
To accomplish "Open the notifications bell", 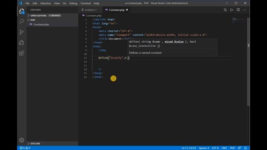I will pos(245,148).
